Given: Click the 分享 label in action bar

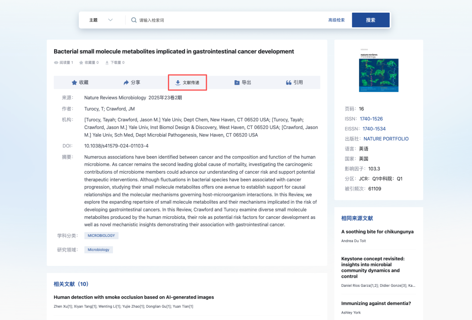Looking at the screenshot, I should coord(136,82).
